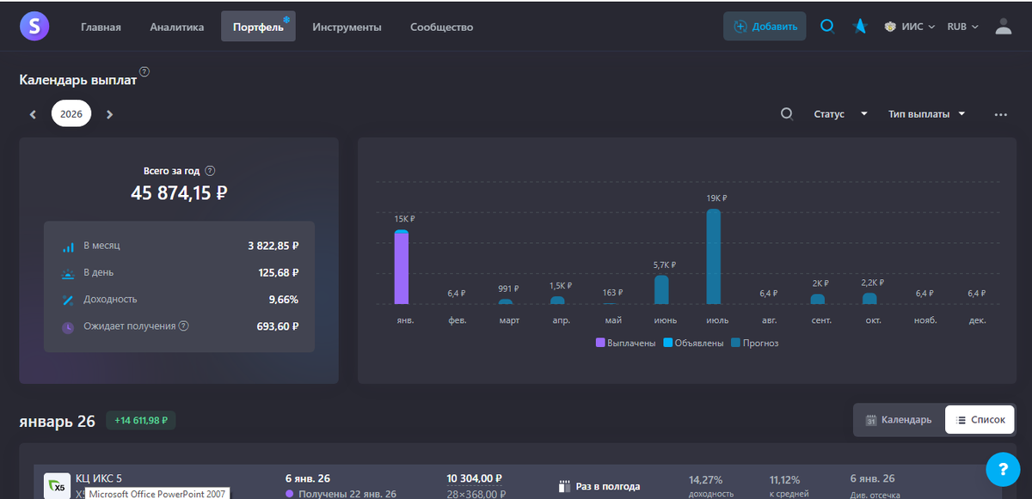This screenshot has width=1032, height=499.
Task: Expand the Статус filter dropdown
Action: (x=840, y=114)
